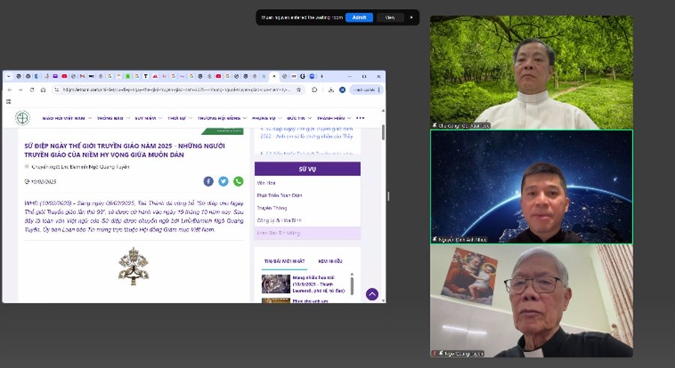Click the Vatican papal emblem image

(133, 266)
